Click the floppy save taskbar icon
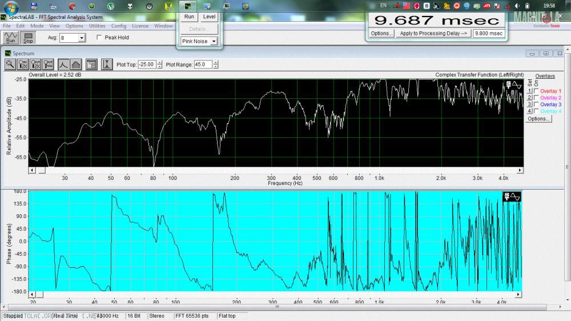Screen dimensions: 571x321 click(x=34, y=6)
